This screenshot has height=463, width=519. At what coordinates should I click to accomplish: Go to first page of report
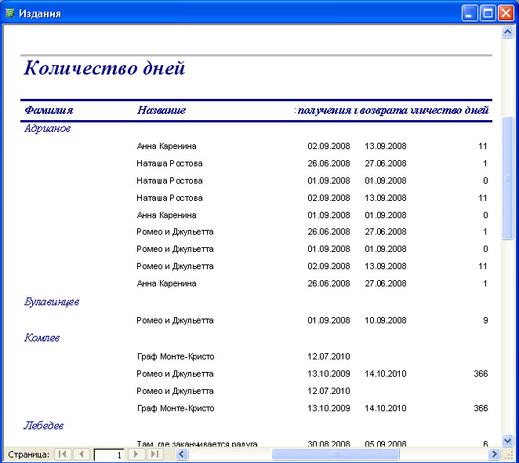[x=63, y=454]
